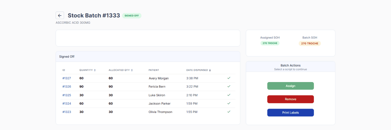The width and height of the screenshot is (391, 130).
Task: Click the 1:59 PM dispensed time
Action: click(192, 103)
